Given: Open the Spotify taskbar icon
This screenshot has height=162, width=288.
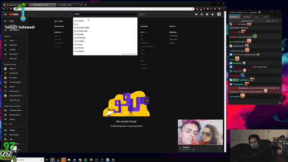Looking at the screenshot, I should pyautogui.click(x=85, y=160).
